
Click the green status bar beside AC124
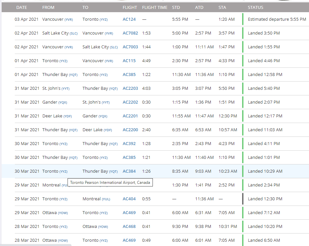click(x=243, y=19)
